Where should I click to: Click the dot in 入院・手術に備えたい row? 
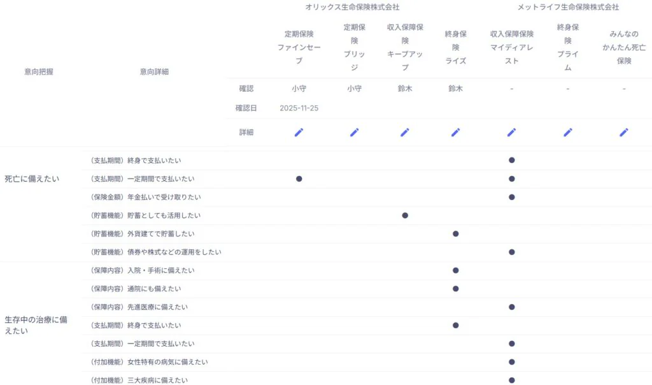456,270
